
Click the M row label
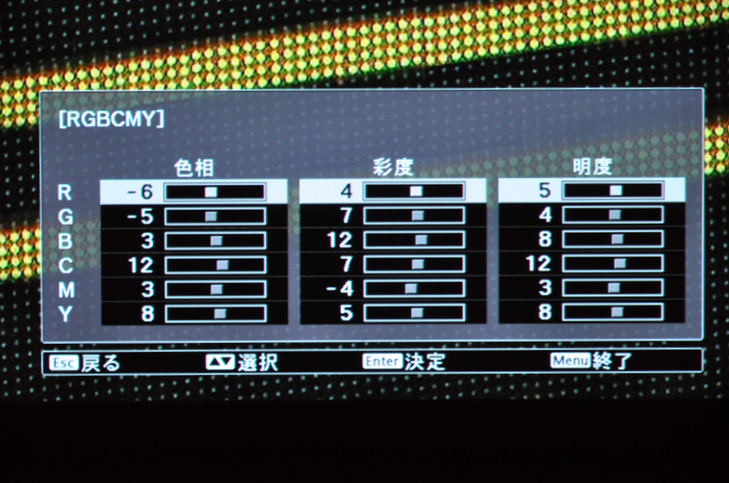point(67,289)
